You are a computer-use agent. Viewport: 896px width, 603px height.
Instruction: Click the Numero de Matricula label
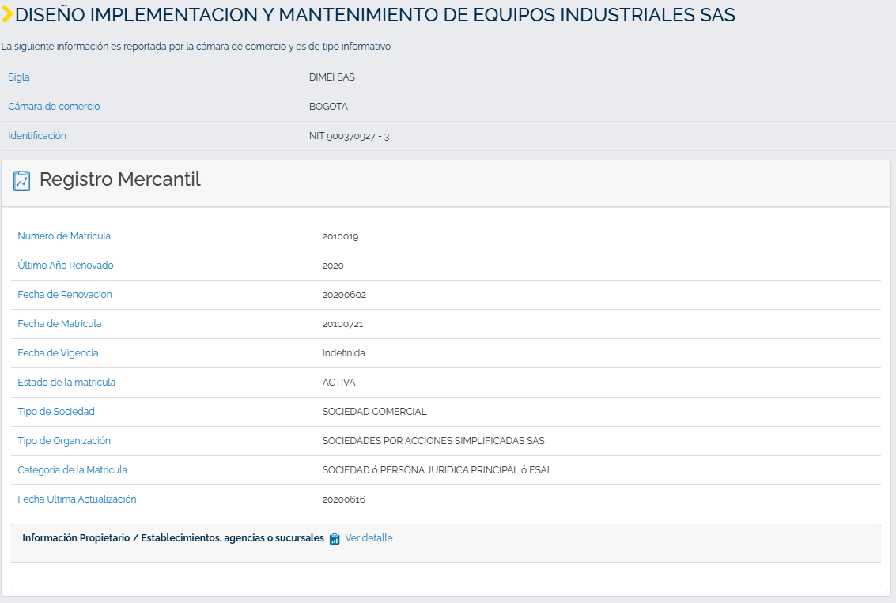click(64, 236)
